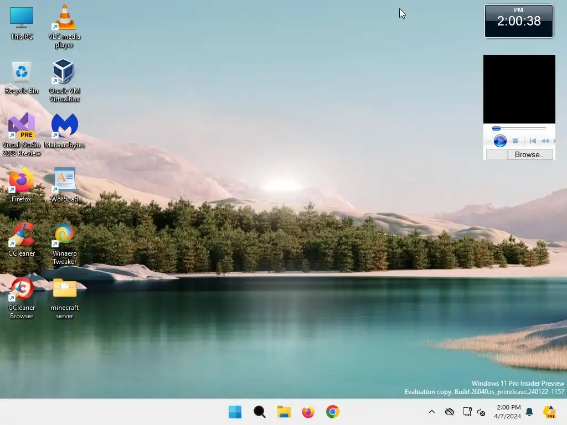Select the Recycle Bin icon

click(x=22, y=77)
